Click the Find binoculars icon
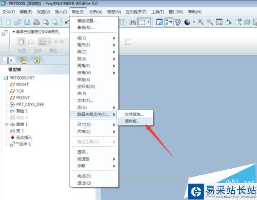Image resolution: width=257 pixels, height=200 pixels. (133, 22)
